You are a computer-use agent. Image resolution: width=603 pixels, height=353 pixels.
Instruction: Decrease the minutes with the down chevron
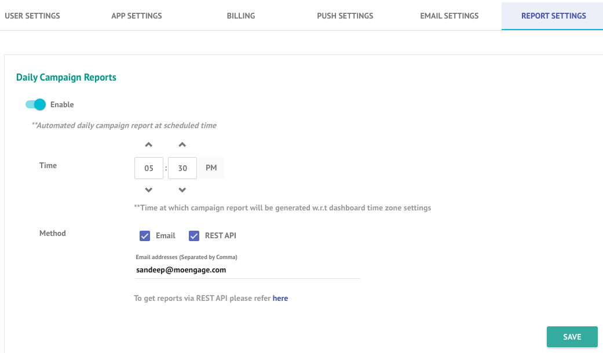[182, 190]
